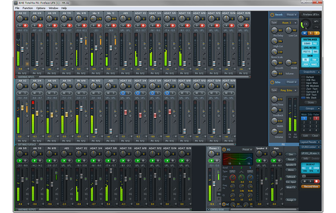
Task: Click the Dim button
Action: point(291,155)
